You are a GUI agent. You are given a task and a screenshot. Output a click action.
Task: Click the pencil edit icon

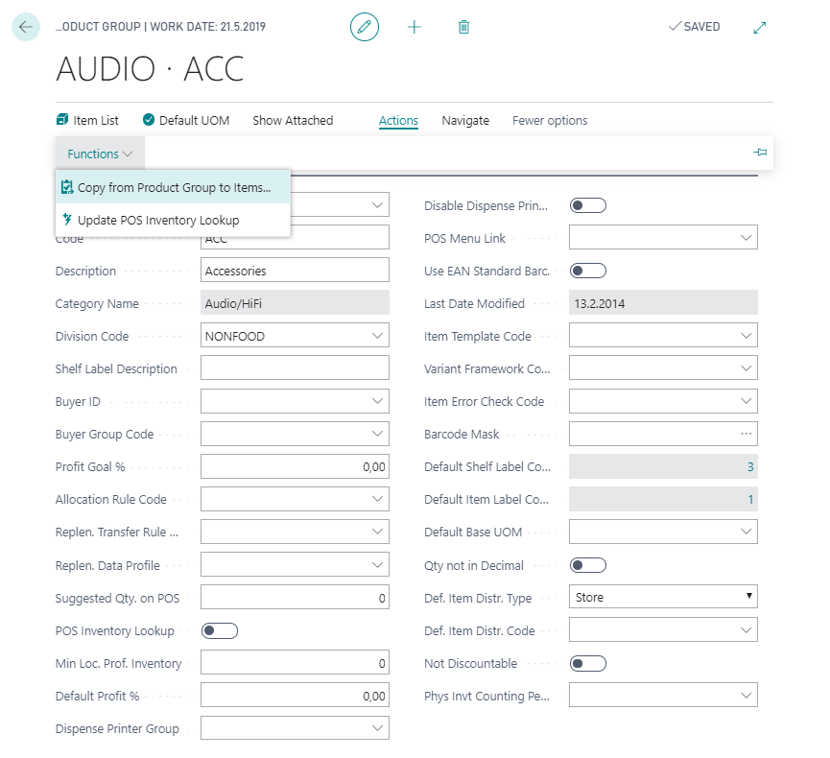(x=365, y=27)
